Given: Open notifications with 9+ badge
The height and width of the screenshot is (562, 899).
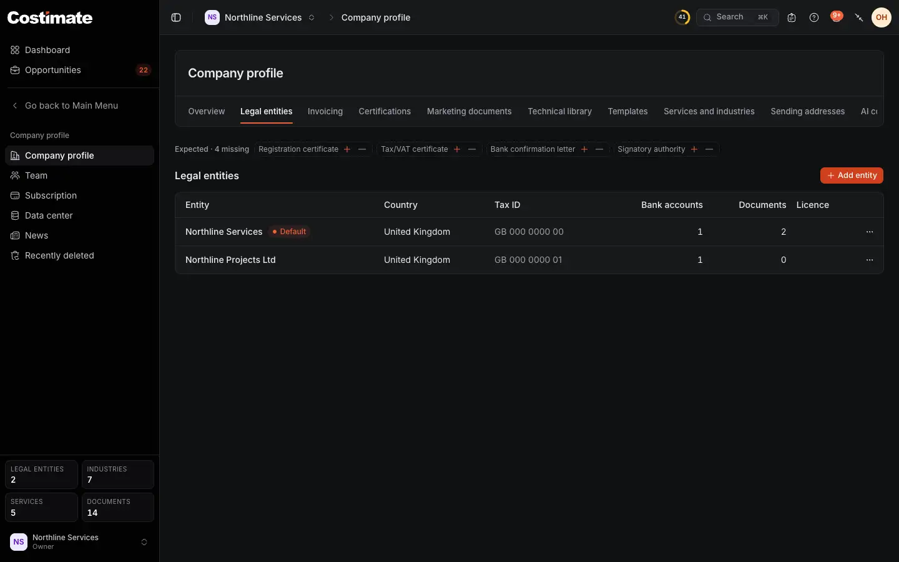Looking at the screenshot, I should tap(837, 17).
